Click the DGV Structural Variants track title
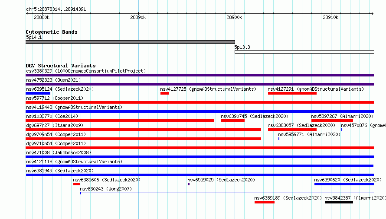Viewport: 386px width, 219px height. click(x=61, y=66)
